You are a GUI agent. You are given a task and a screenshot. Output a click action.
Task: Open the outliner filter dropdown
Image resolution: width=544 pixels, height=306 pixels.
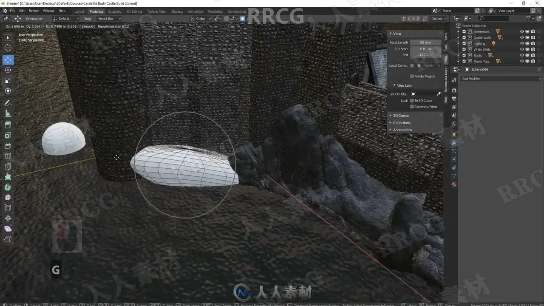point(530,18)
